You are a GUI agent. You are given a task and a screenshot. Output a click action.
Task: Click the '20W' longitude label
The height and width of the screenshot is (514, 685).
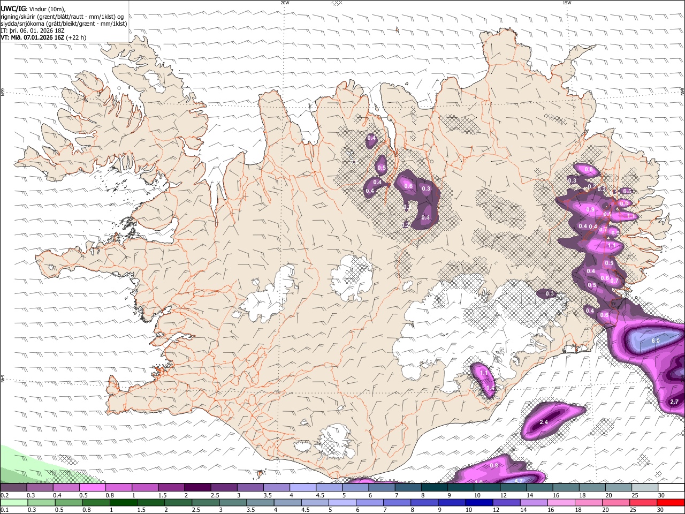coord(285,3)
